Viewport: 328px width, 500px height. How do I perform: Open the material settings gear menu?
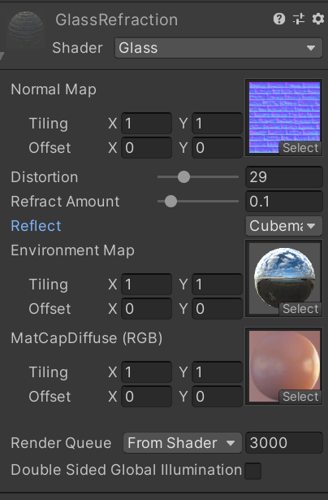click(x=317, y=20)
